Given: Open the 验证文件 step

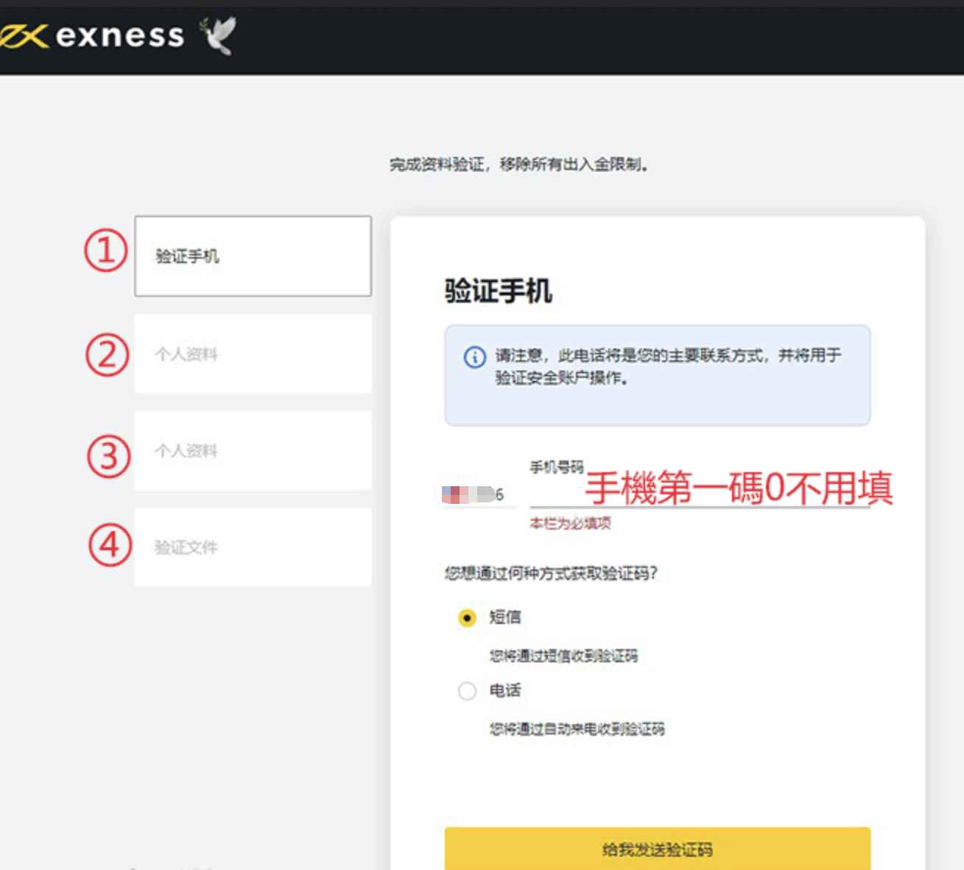Looking at the screenshot, I should click(253, 547).
